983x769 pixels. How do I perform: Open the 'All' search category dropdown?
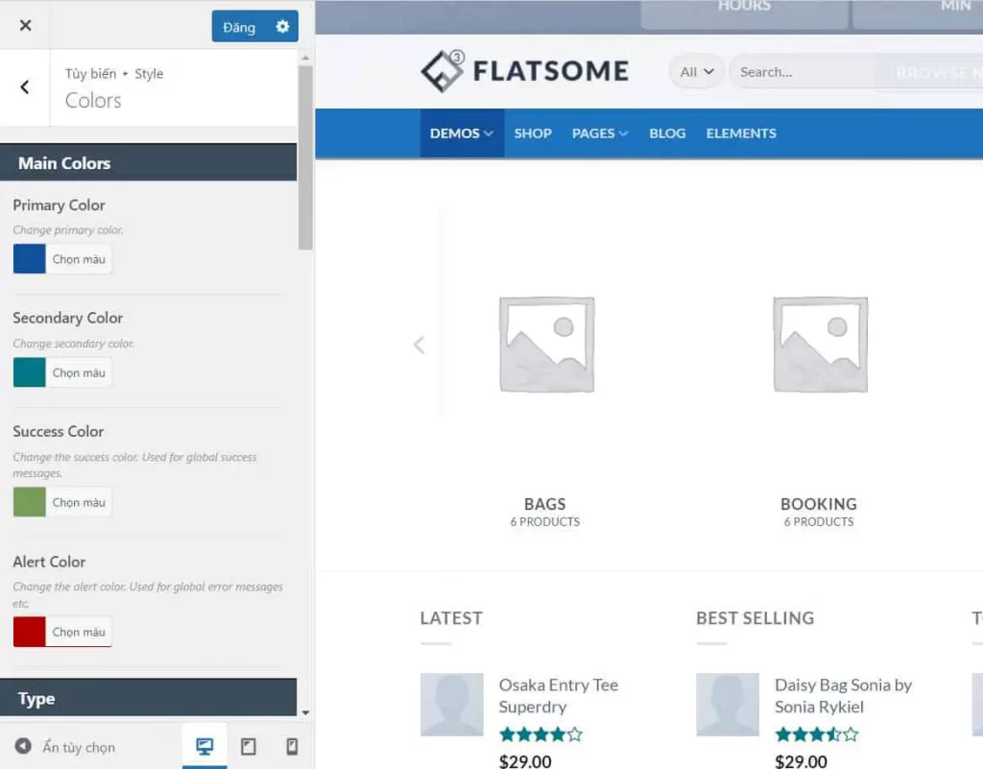695,71
